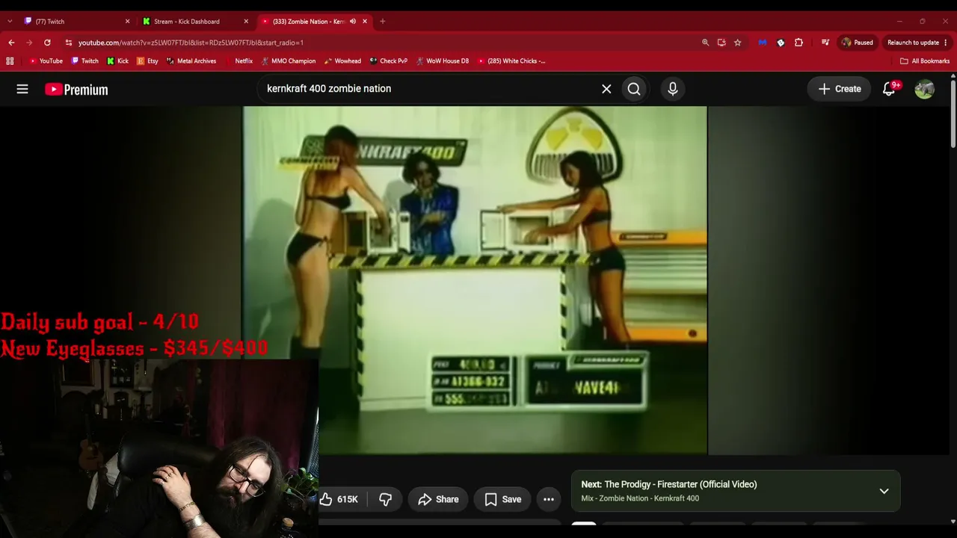Open the MMO Champion bookmark
This screenshot has height=538, width=957.
coord(288,61)
